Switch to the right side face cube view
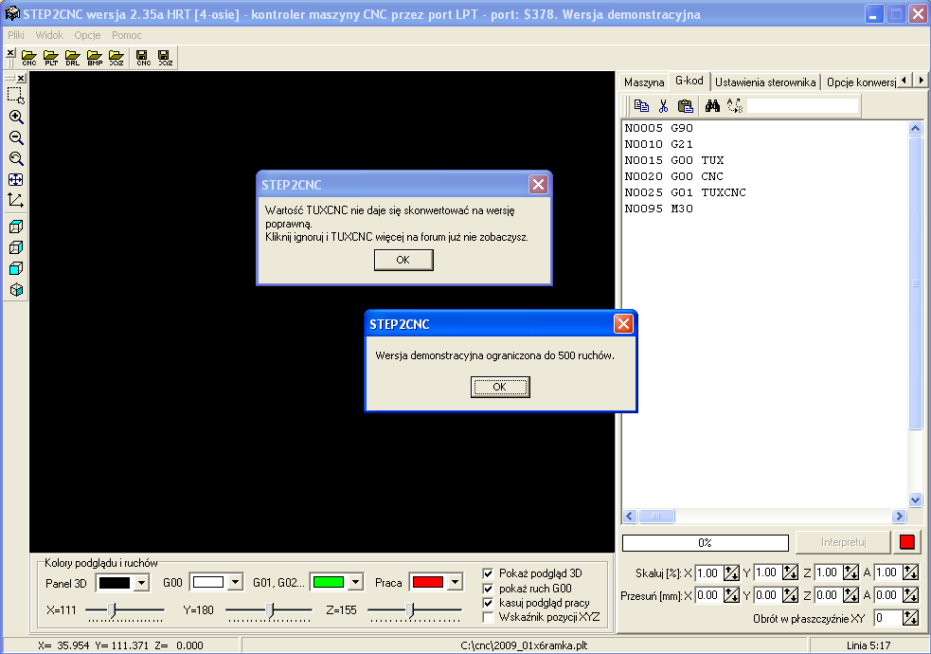 16,247
